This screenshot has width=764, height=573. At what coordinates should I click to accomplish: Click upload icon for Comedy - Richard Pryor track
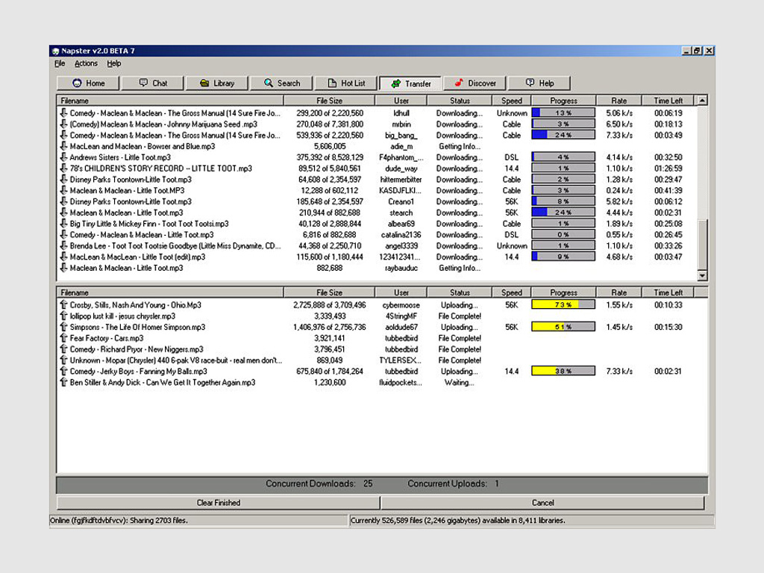pos(63,349)
